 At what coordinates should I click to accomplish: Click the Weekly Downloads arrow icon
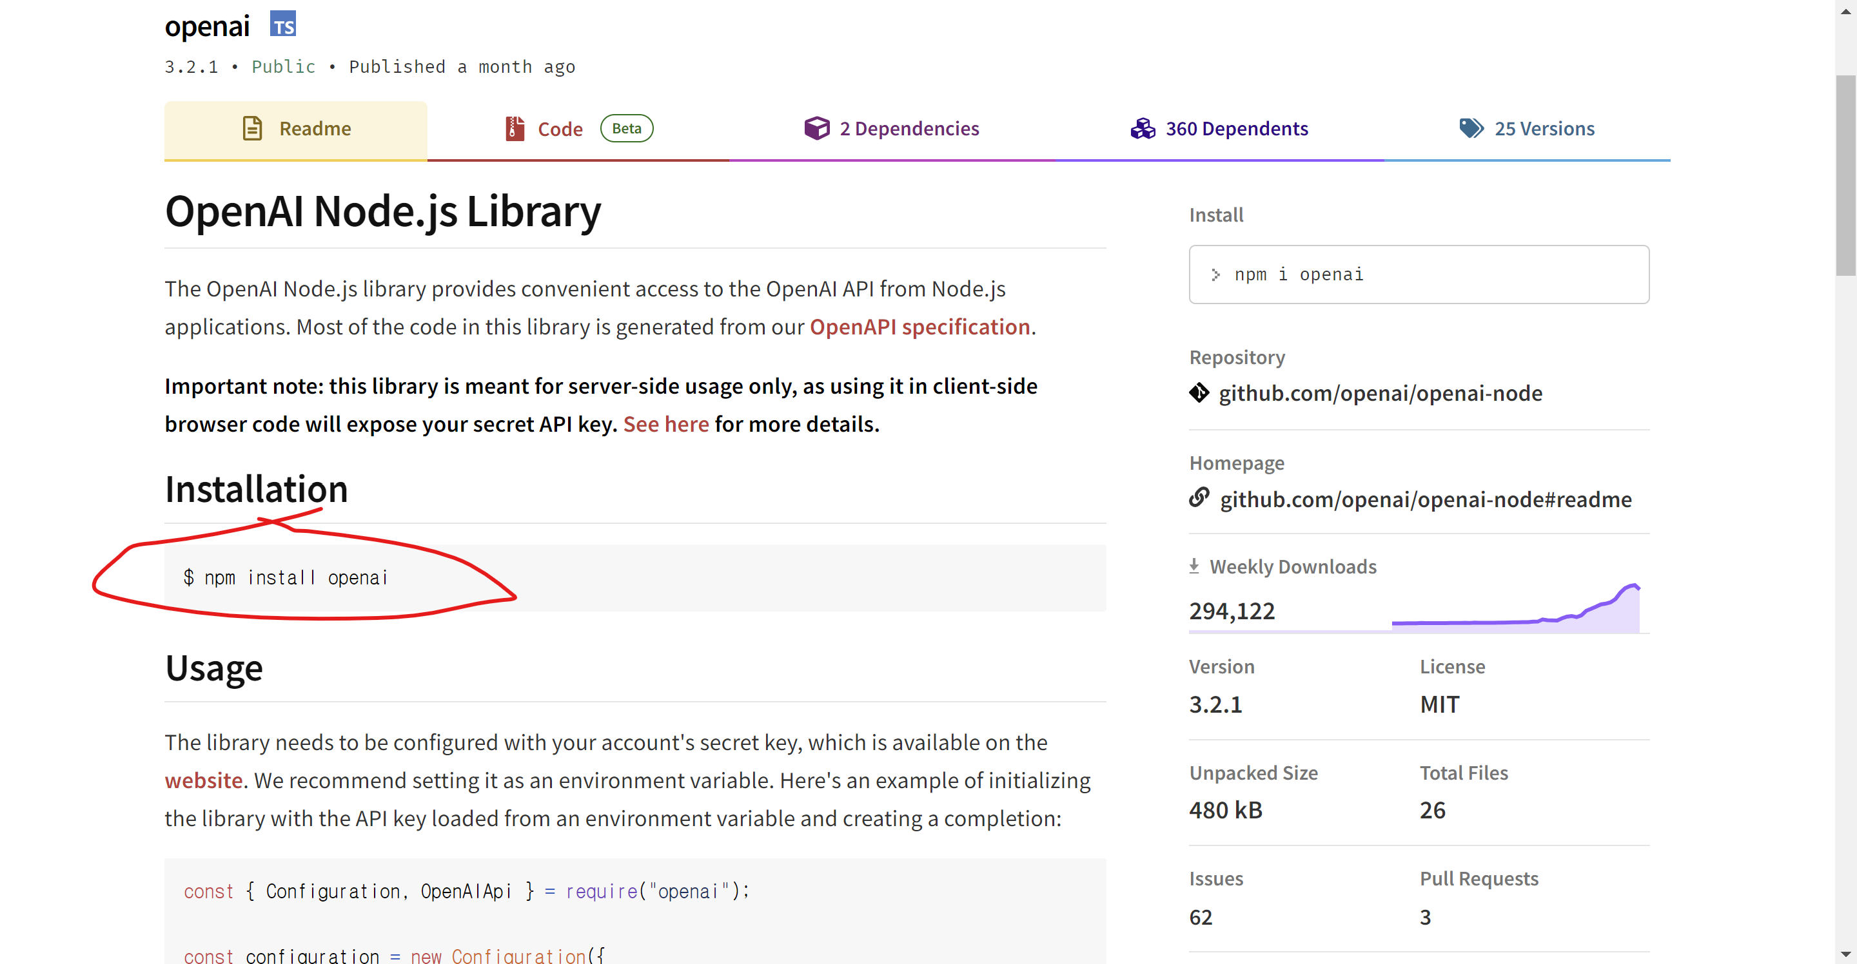(1194, 566)
